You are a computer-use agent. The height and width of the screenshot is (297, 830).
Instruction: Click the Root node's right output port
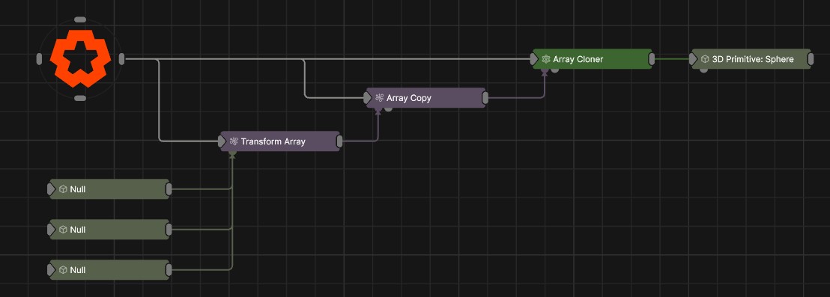pyautogui.click(x=122, y=58)
